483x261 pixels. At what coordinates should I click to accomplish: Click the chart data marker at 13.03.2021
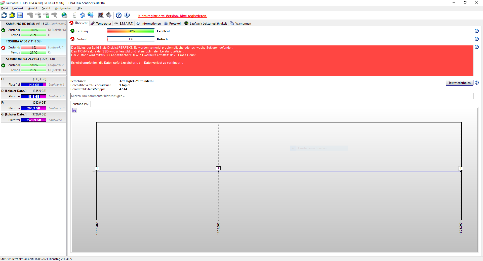[x=97, y=168]
